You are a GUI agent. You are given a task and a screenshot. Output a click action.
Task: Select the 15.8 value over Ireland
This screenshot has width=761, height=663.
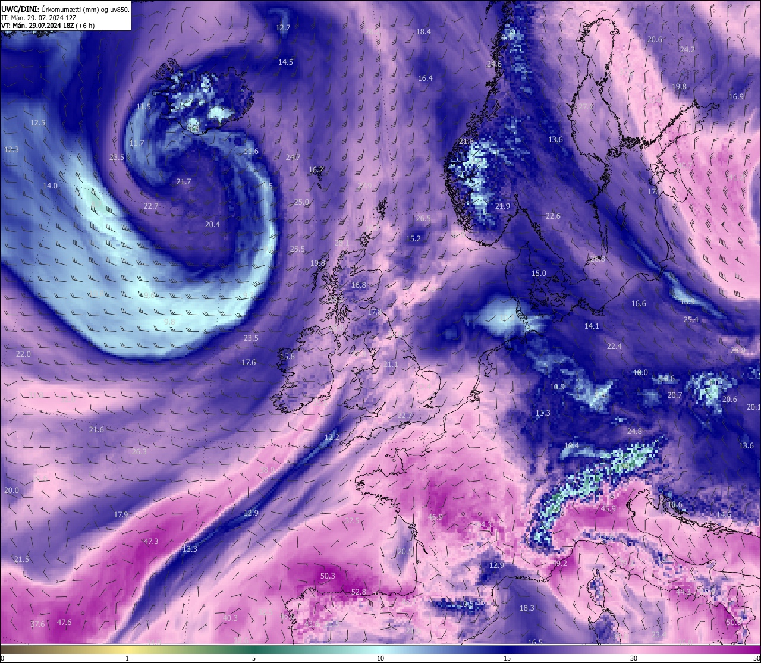287,356
